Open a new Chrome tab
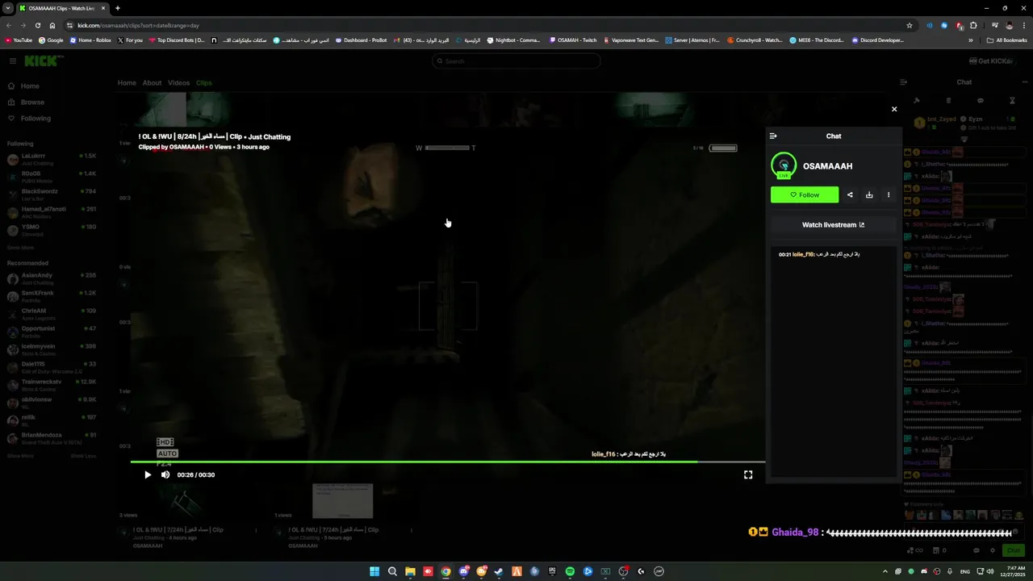 tap(117, 8)
